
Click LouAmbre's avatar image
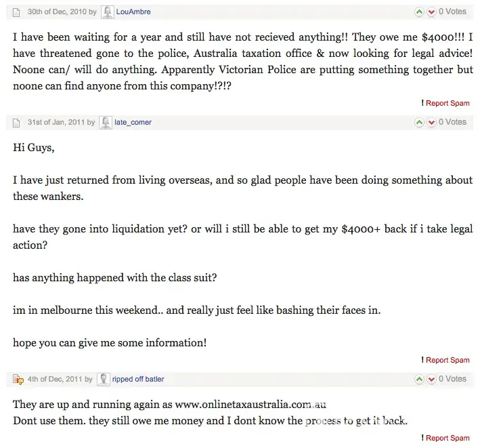(x=107, y=12)
